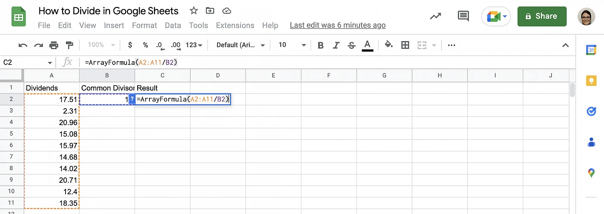Open Contacts side panel
This screenshot has height=214, width=604.
click(591, 142)
